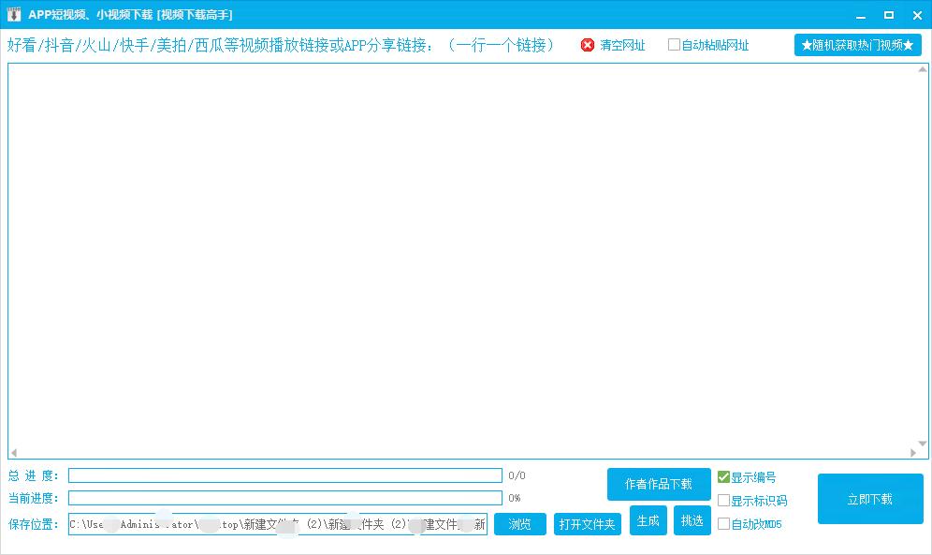The image size is (932, 555).
Task: Uncheck the 显示编号 option
Action: pyautogui.click(x=722, y=477)
